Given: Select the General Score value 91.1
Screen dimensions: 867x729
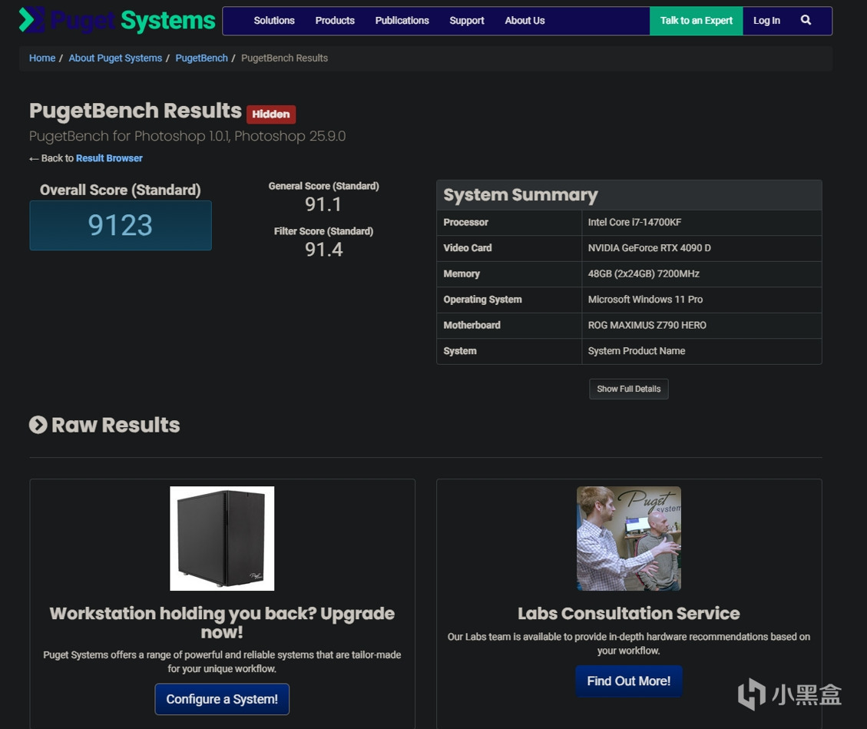Looking at the screenshot, I should 323,204.
